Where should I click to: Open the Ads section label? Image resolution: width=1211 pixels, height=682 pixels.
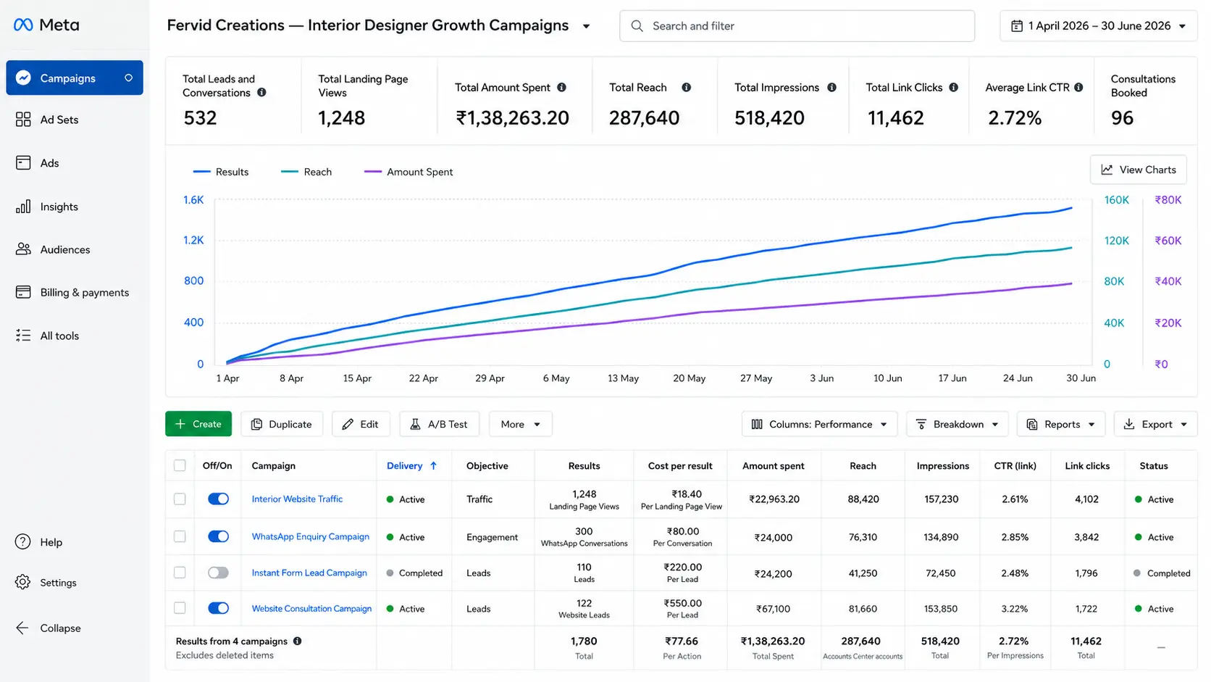coord(50,163)
